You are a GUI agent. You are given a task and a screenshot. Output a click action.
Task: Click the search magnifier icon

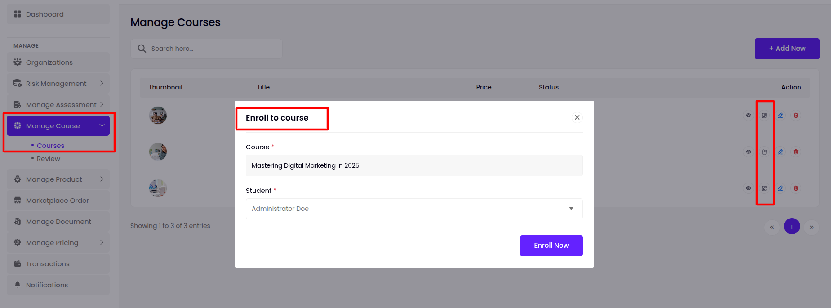tap(142, 49)
